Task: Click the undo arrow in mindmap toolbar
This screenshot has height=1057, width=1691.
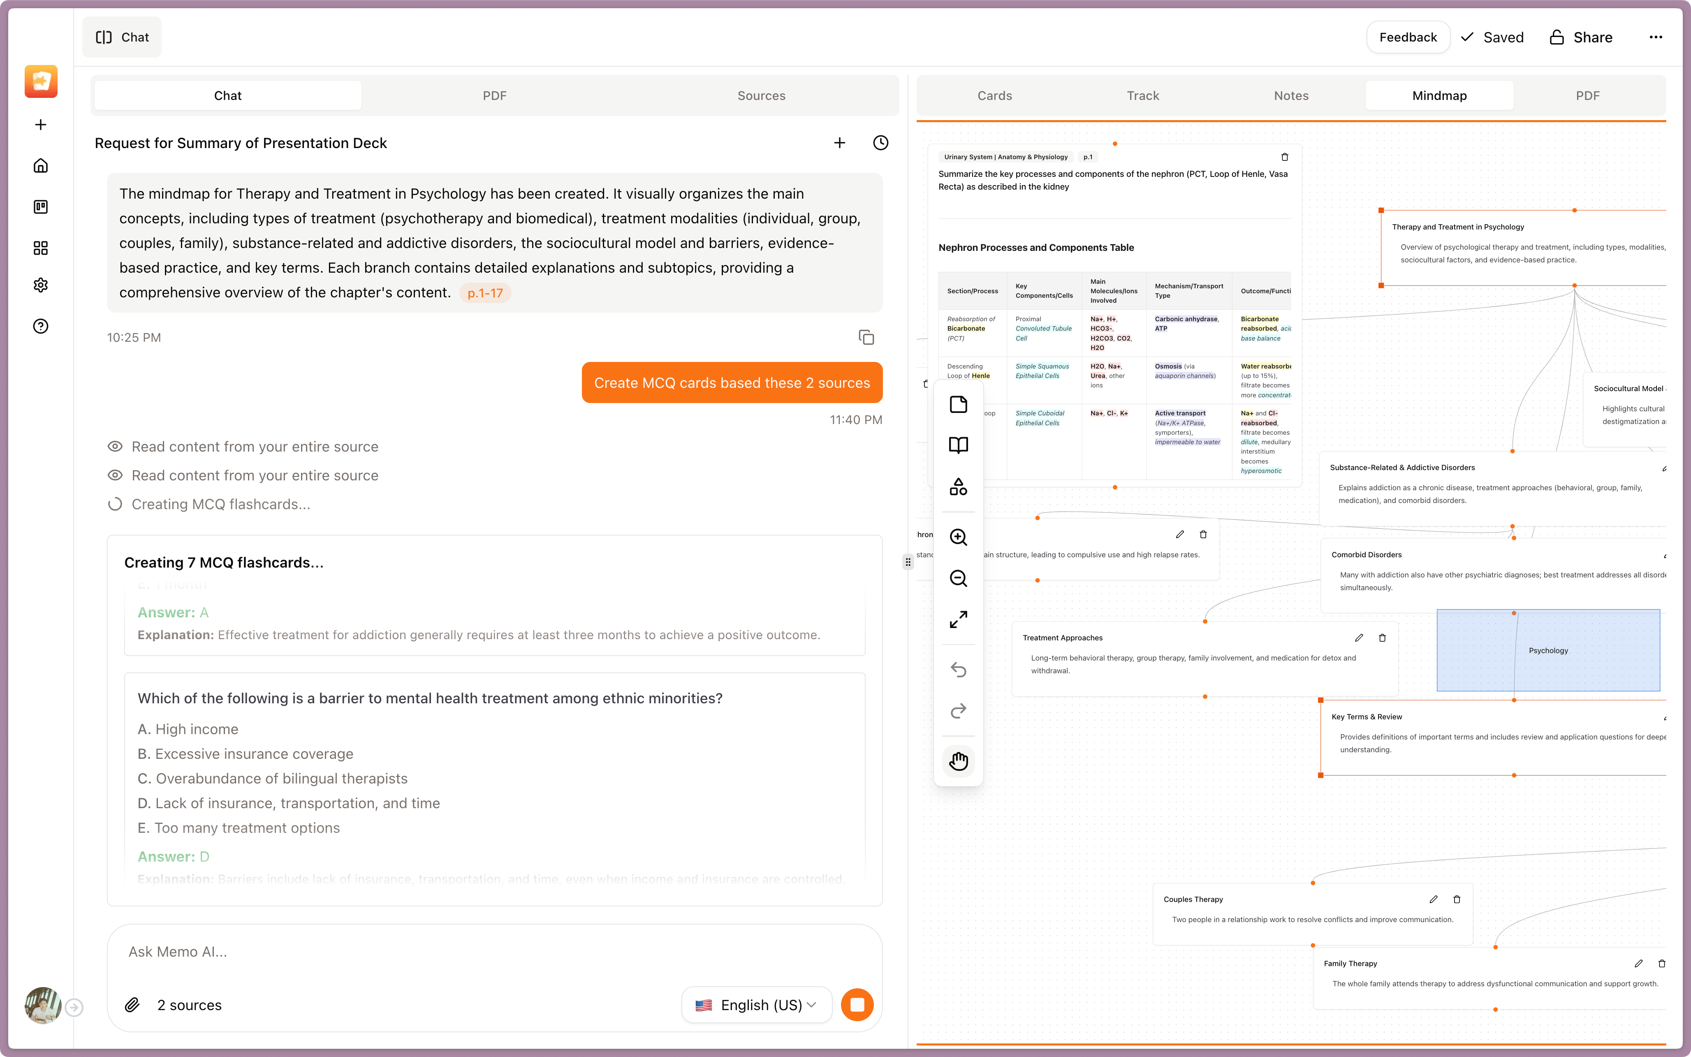Action: (x=958, y=670)
